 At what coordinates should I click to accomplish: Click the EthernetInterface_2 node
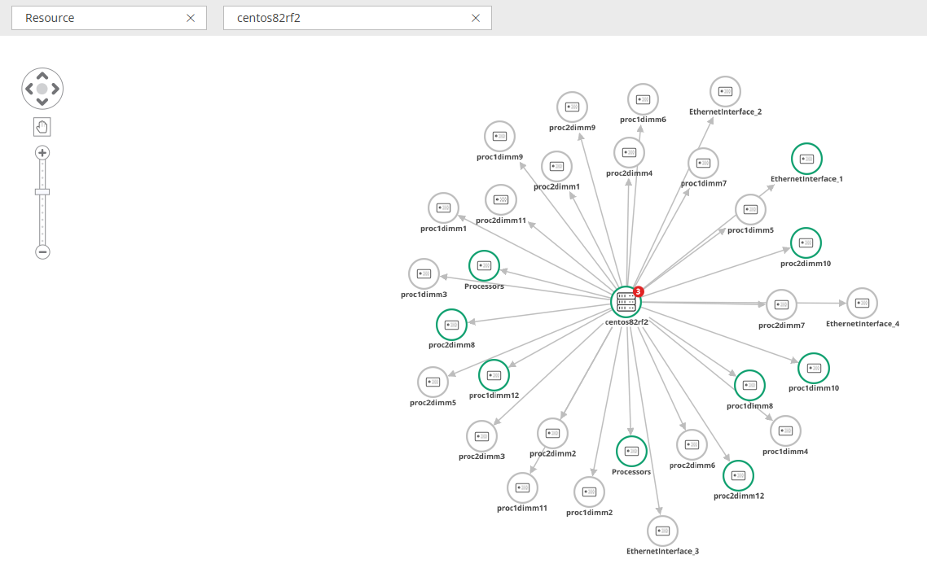(725, 91)
